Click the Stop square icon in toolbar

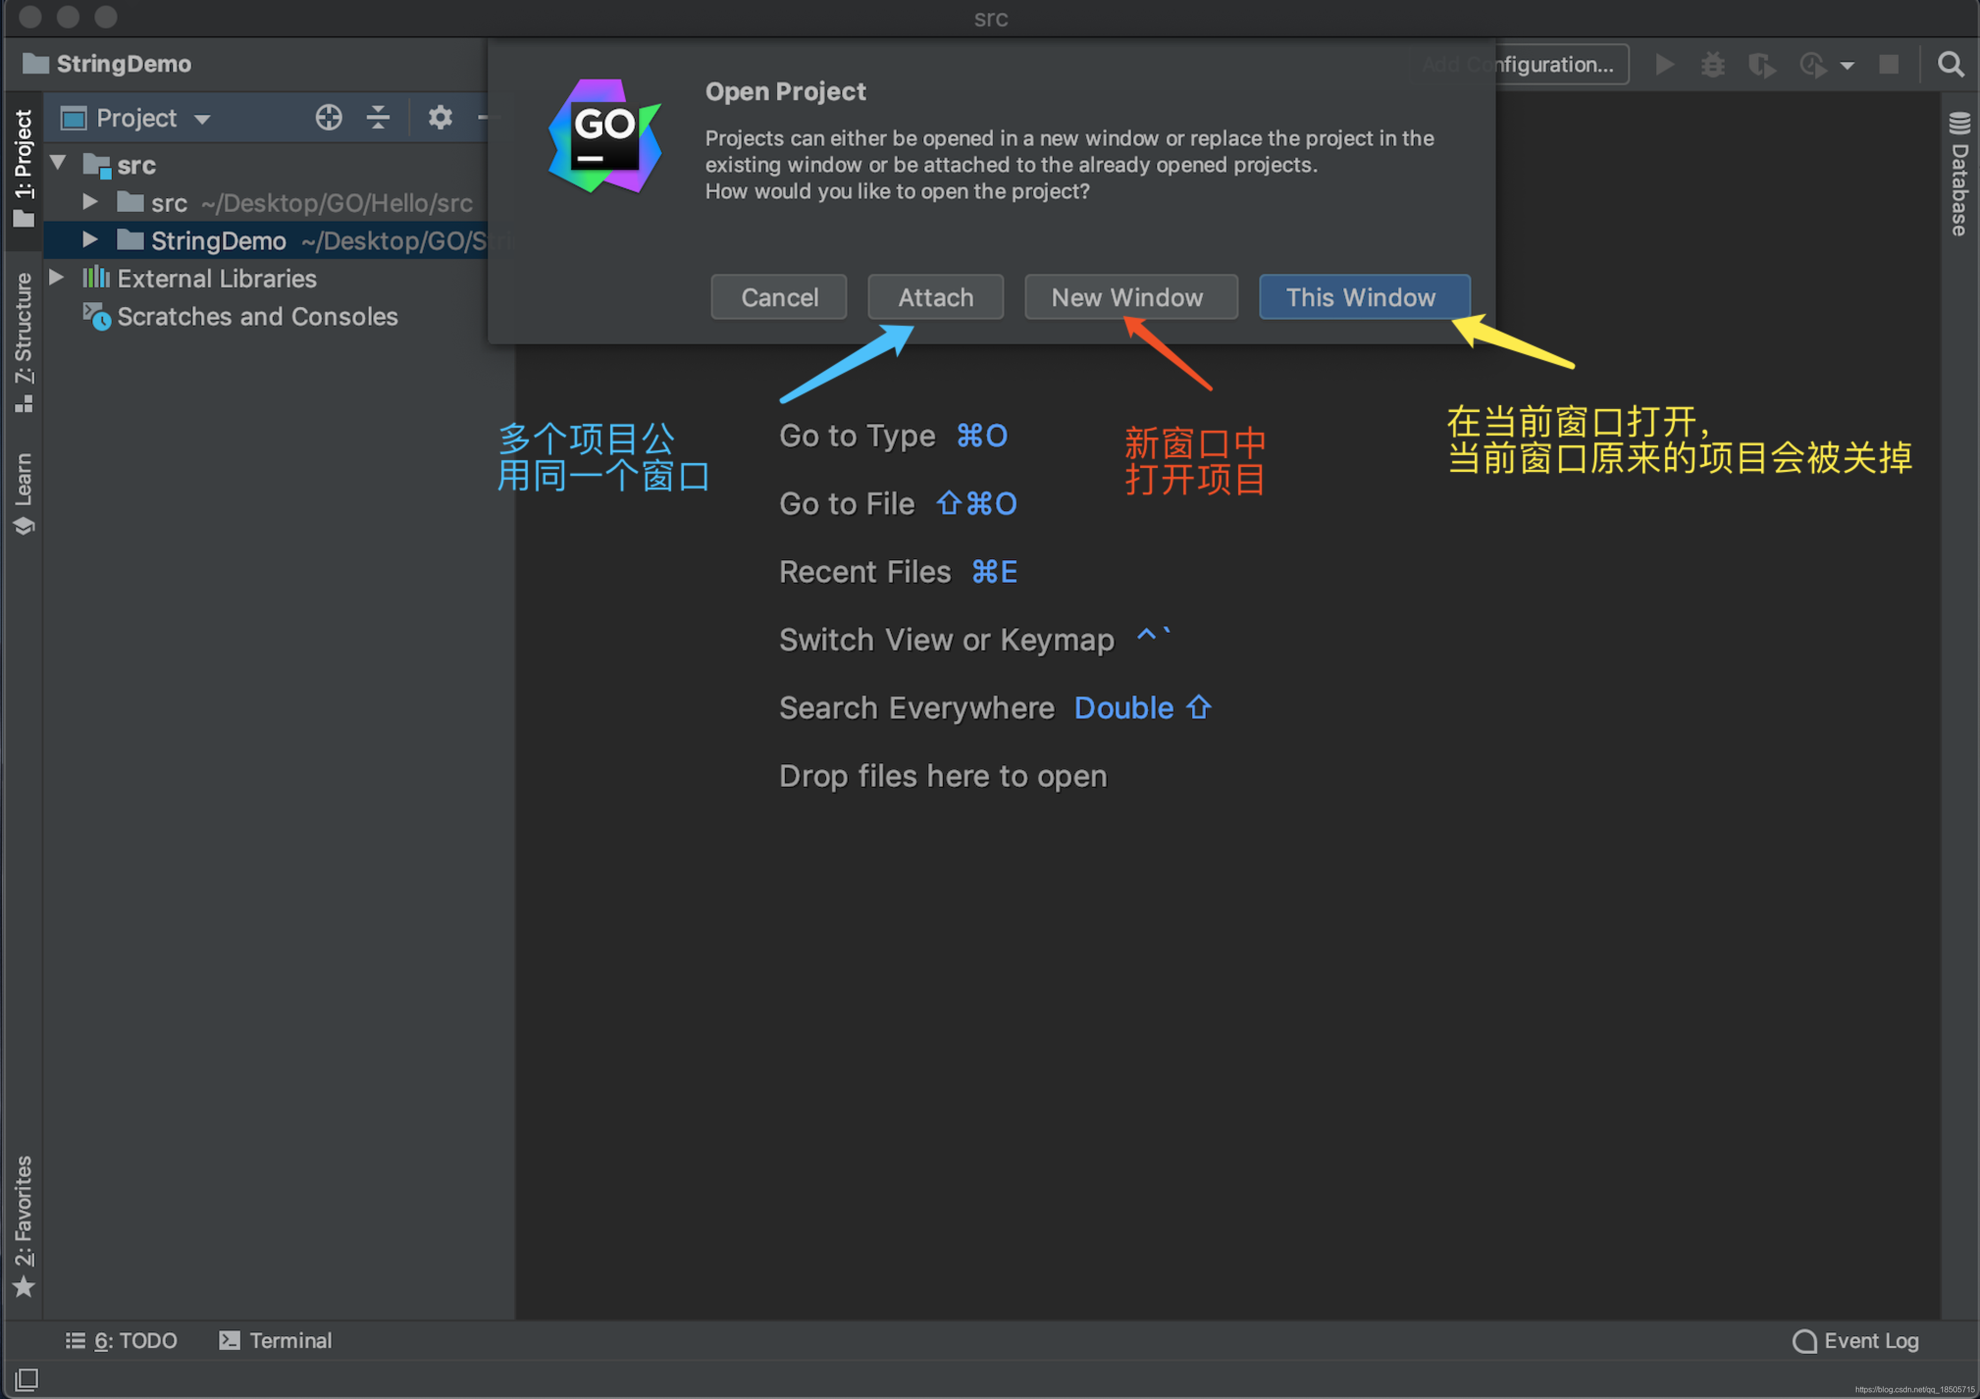[x=1889, y=65]
